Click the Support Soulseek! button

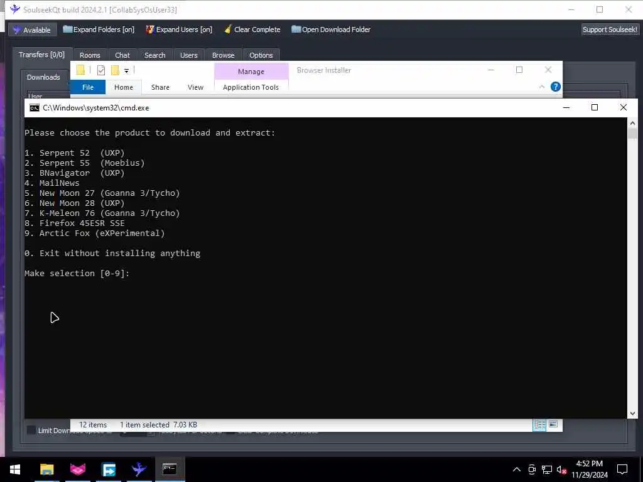610,29
